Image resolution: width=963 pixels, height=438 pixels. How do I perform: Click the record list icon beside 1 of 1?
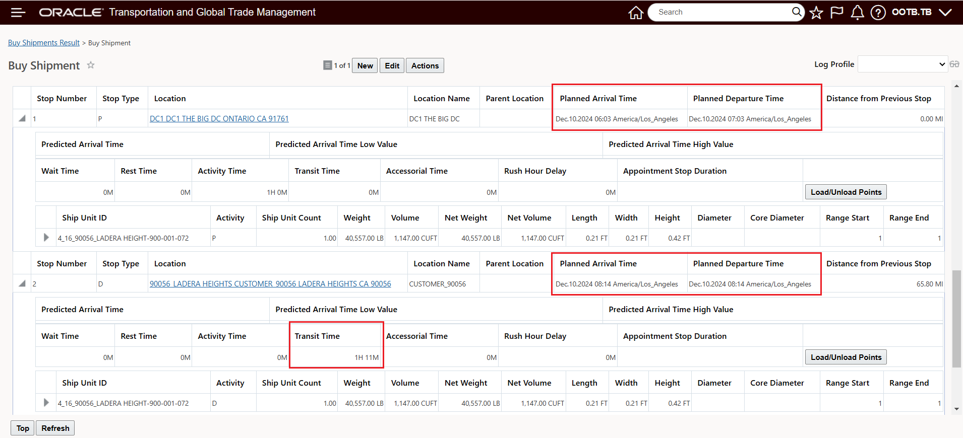pyautogui.click(x=328, y=65)
